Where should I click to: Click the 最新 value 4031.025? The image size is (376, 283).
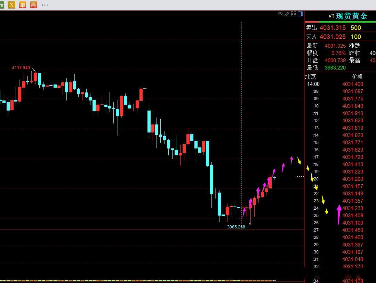tap(335, 46)
